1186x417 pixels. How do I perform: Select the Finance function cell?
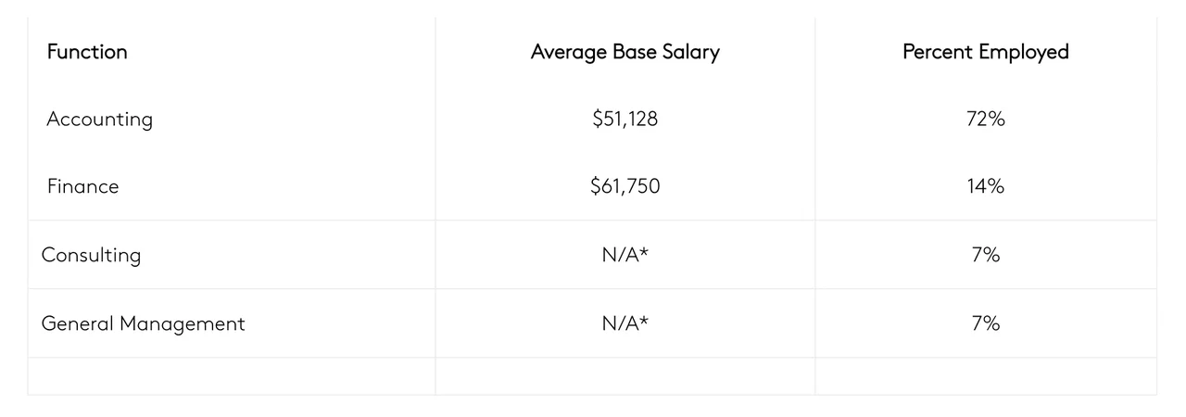pos(83,187)
